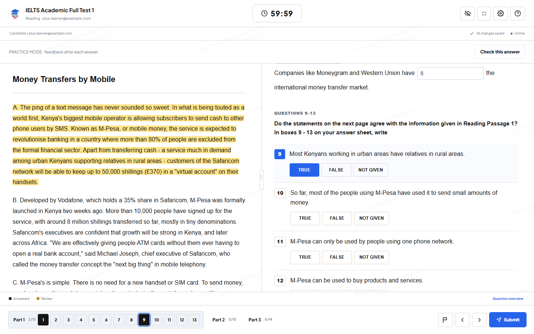534x334 pixels.
Task: Jump to question 2 in navigator
Action: 56,320
